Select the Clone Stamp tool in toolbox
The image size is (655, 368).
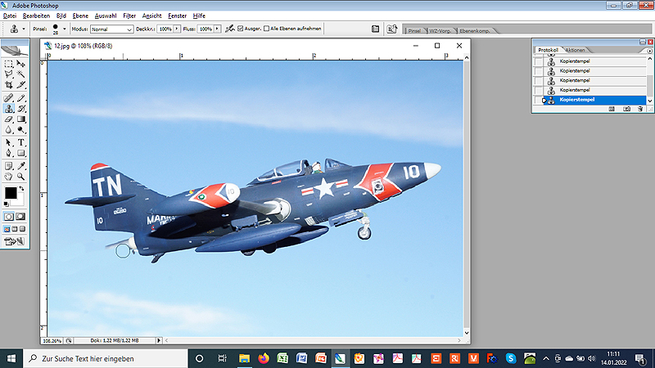pos(9,109)
